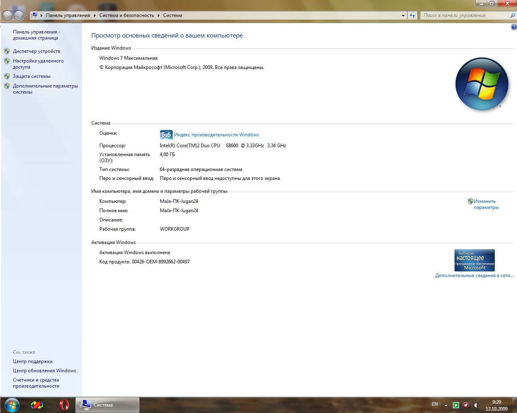Click the green µTorrent tray icon
The image size is (517, 413).
[456, 405]
